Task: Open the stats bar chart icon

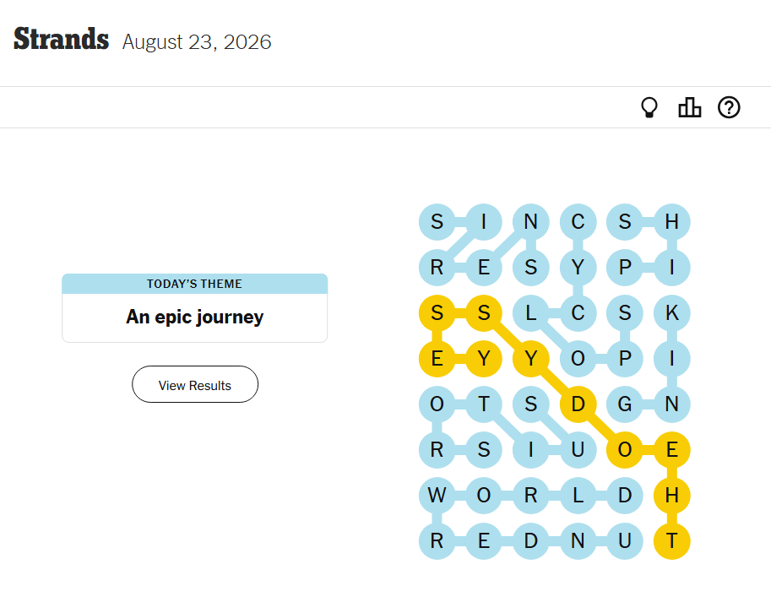Action: [689, 107]
